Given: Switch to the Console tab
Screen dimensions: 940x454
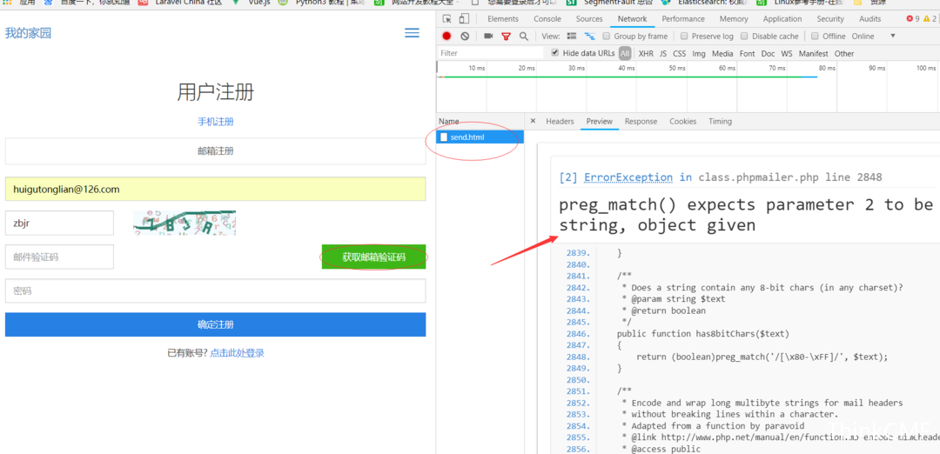Looking at the screenshot, I should (547, 19).
